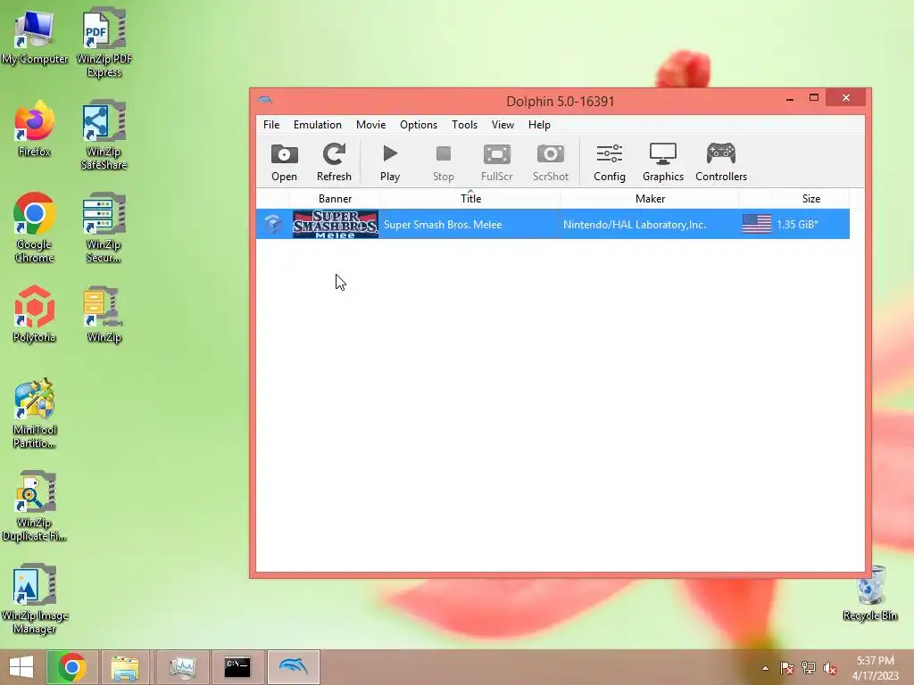Click the Stop toolbar button
Screen dimensions: 914x685
pos(443,162)
